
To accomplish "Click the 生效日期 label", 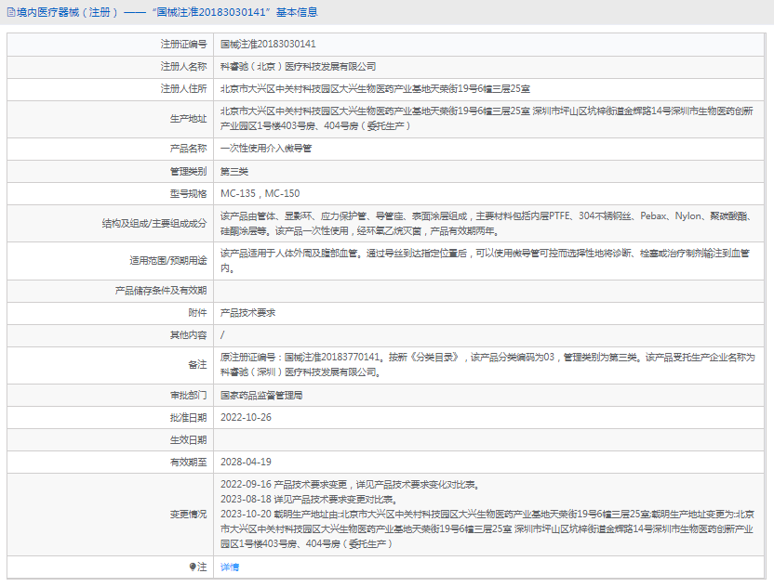I will click(189, 440).
